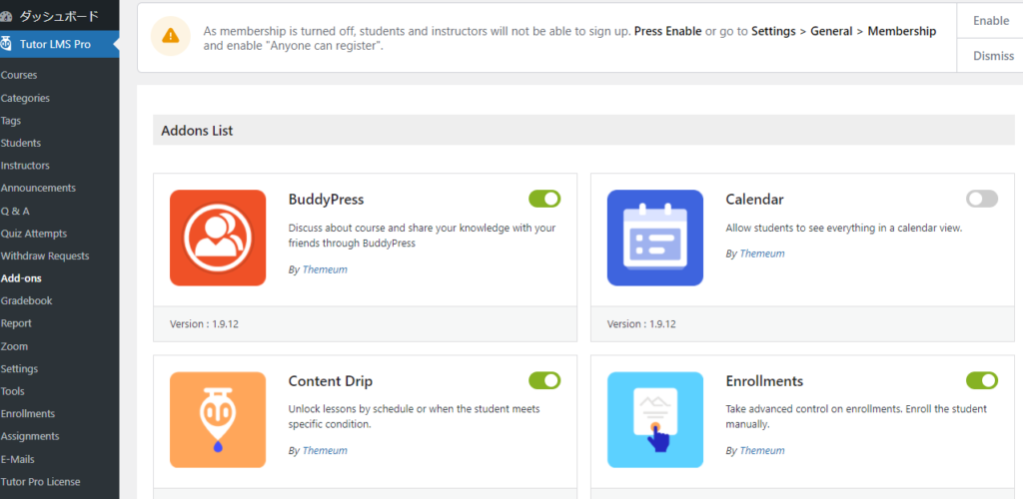Image resolution: width=1023 pixels, height=499 pixels.
Task: Open the Courses menu item
Action: tap(19, 75)
